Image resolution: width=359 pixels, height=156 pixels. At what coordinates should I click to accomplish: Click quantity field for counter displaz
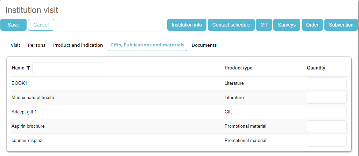pyautogui.click(x=326, y=141)
